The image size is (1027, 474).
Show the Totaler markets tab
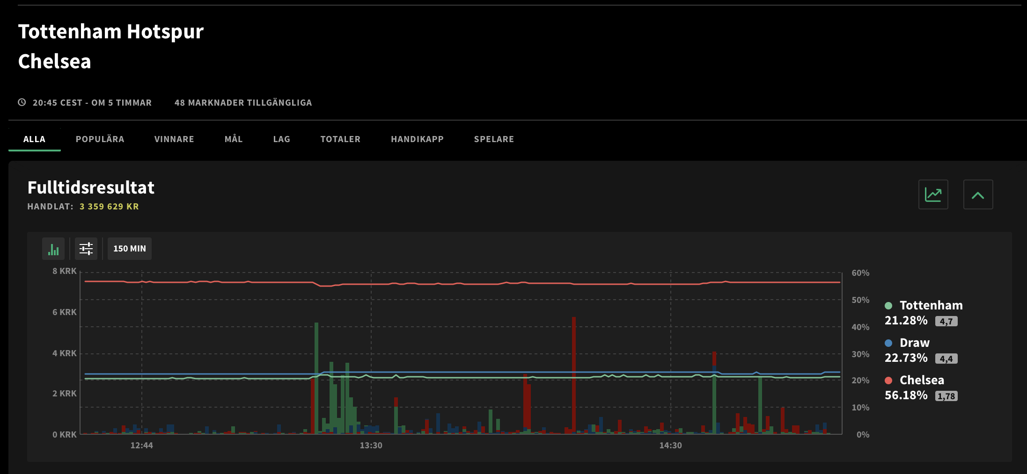(340, 139)
